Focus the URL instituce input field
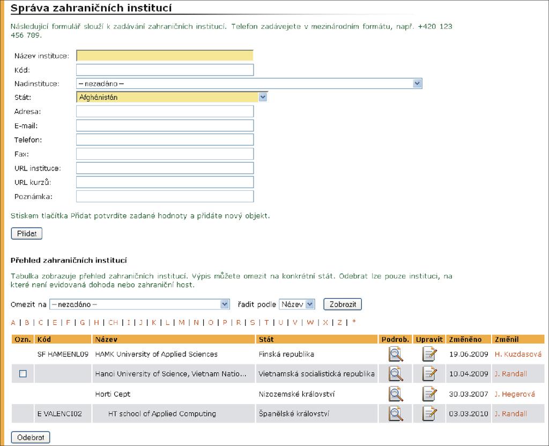 pyautogui.click(x=165, y=168)
